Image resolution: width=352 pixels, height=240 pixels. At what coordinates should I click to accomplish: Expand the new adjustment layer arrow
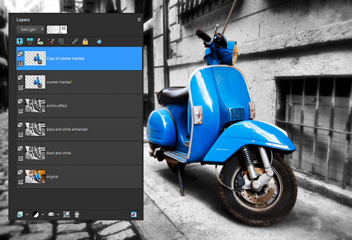(x=43, y=214)
